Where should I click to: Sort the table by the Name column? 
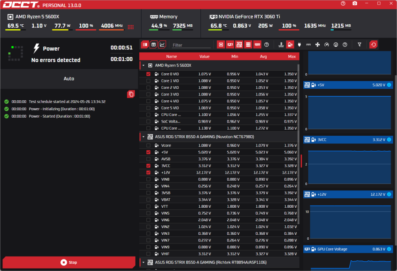tap(171, 56)
